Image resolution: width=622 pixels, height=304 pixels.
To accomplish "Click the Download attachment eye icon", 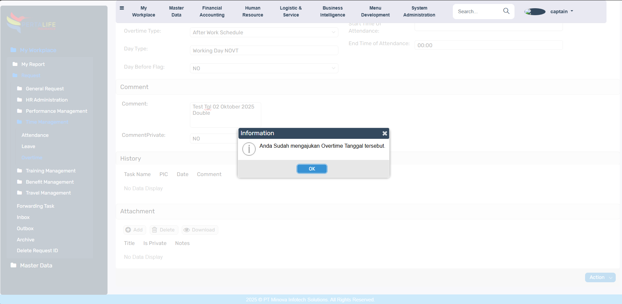I will coord(187,230).
